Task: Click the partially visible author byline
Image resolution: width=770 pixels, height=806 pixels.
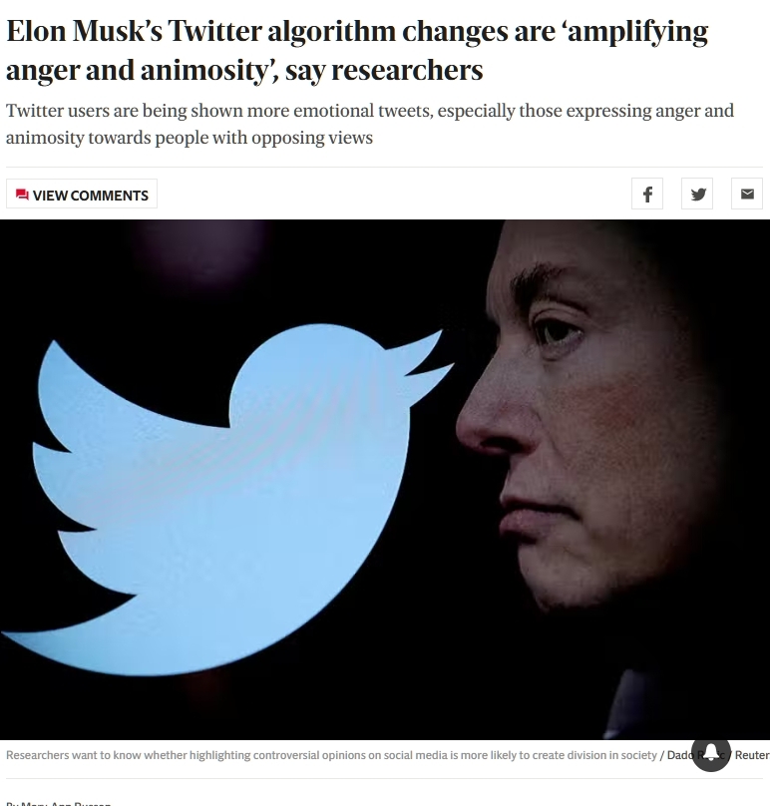Action: [x=59, y=803]
